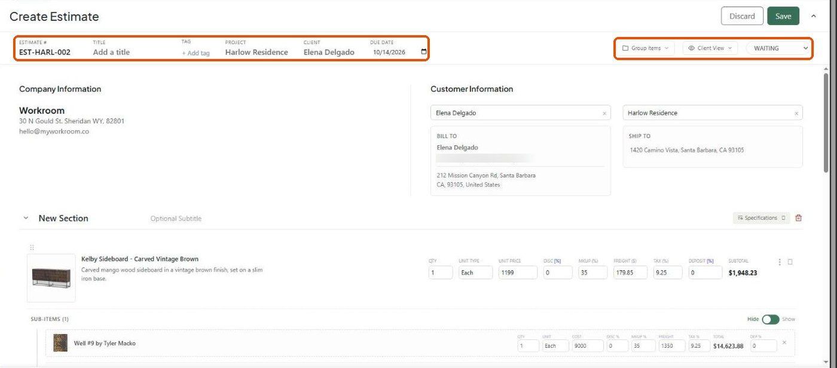Toggle sub-items Hide/Show switch
Viewport: 837px width, 368px height.
(771, 319)
